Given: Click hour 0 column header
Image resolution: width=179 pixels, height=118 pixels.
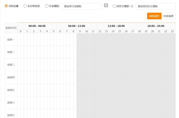Looking at the screenshot, I should 21,31.
